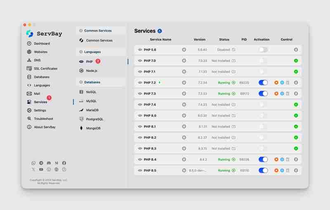The height and width of the screenshot is (210, 330).
Task: Click the restart icon for PHP 7.3
Action: [282, 93]
